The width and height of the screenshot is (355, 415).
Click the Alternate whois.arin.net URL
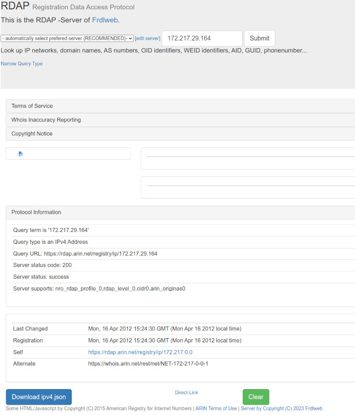148,364
